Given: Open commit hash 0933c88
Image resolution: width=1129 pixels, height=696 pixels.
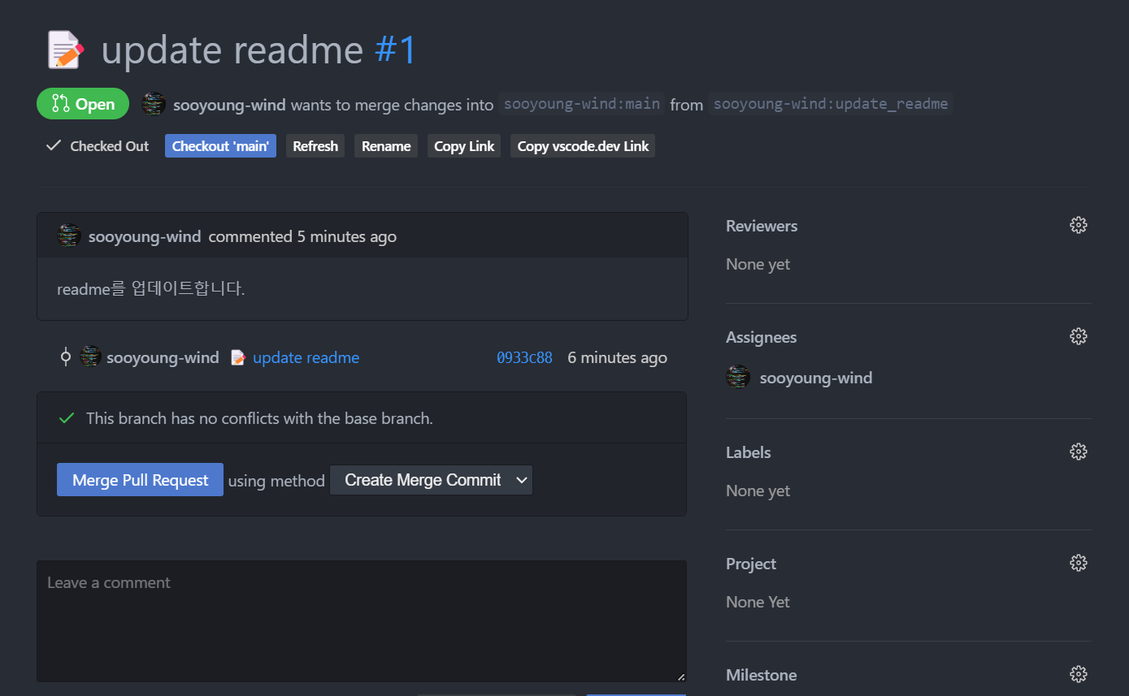Looking at the screenshot, I should (x=524, y=358).
